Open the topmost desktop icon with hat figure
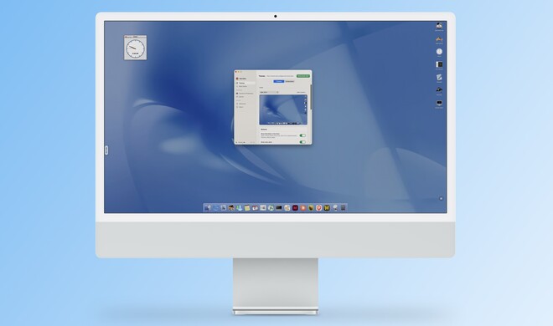Viewport: 553px width, 326px height. tap(439, 26)
